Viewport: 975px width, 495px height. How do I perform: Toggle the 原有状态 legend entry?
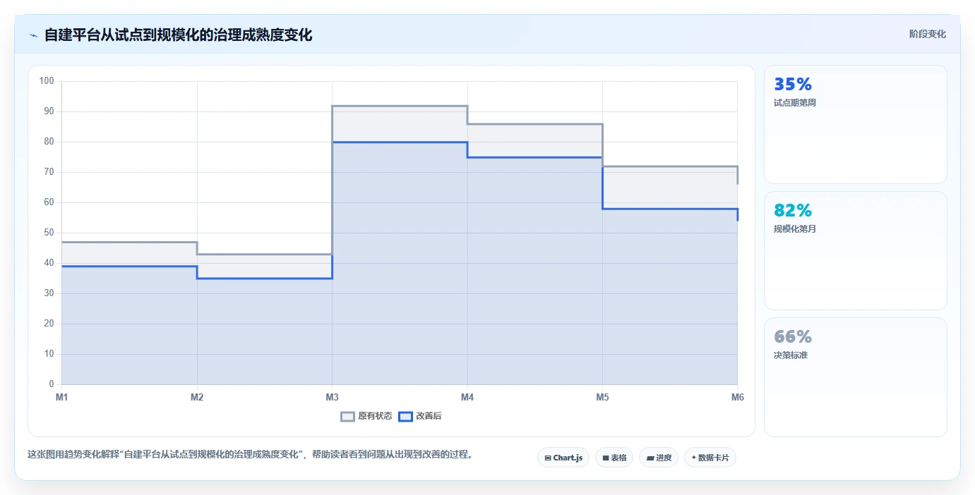pos(366,416)
